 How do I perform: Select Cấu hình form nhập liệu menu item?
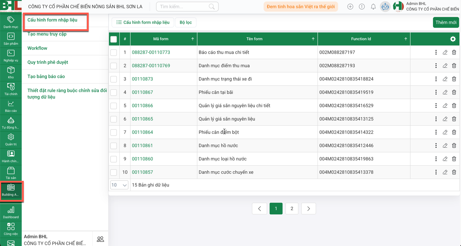[x=52, y=20]
